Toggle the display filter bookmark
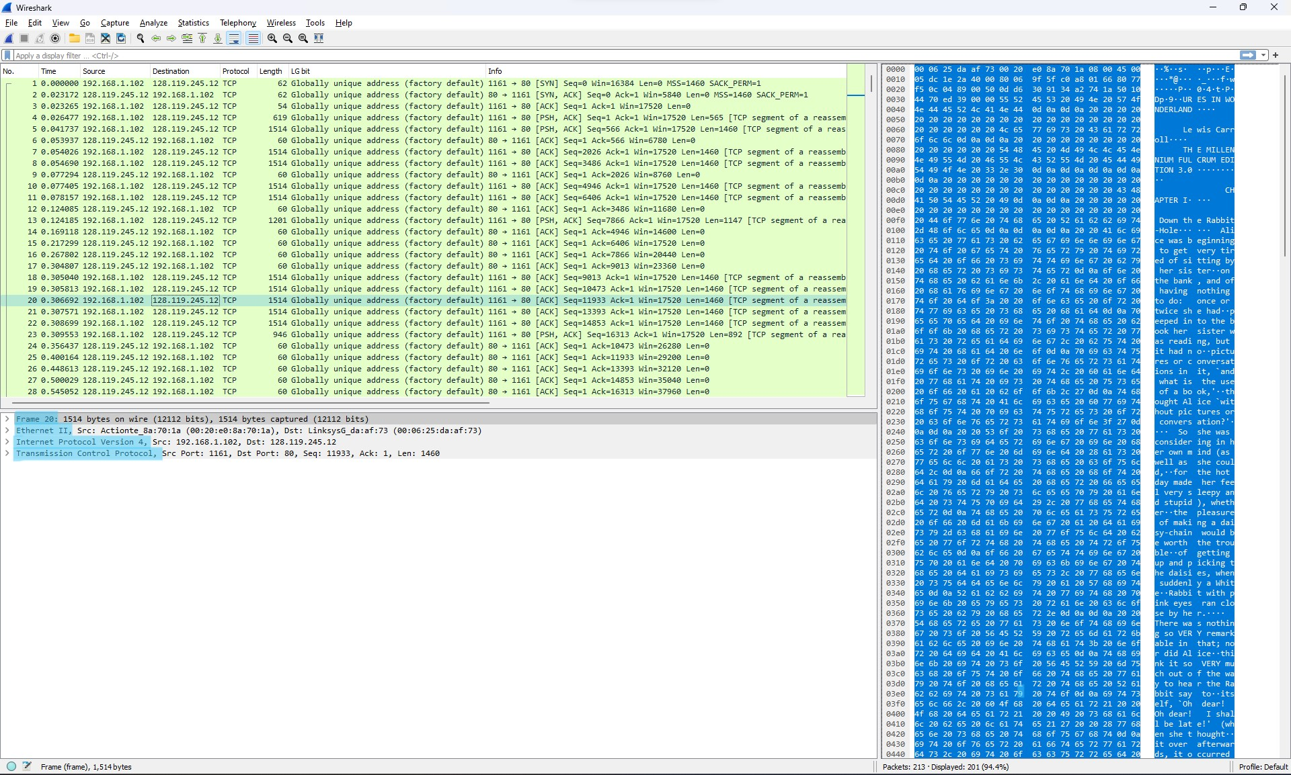The width and height of the screenshot is (1291, 775). pyautogui.click(x=7, y=55)
